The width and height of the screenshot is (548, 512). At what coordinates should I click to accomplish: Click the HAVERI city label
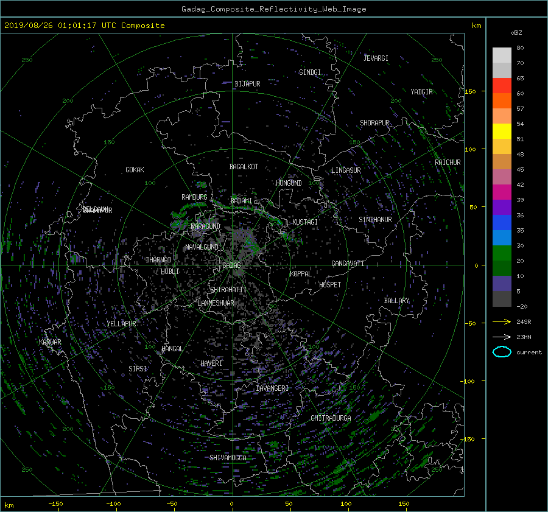211,363
